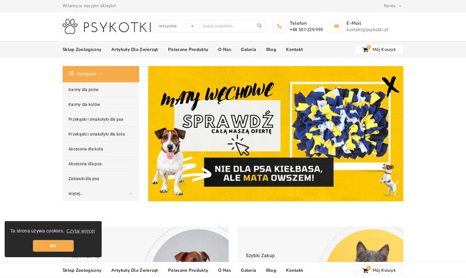
Task: Open Blog in top menu
Action: [271, 49]
